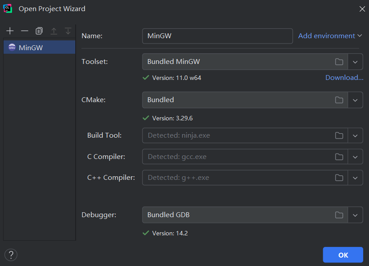
Task: Browse folder for Debugger path
Action: pos(339,215)
